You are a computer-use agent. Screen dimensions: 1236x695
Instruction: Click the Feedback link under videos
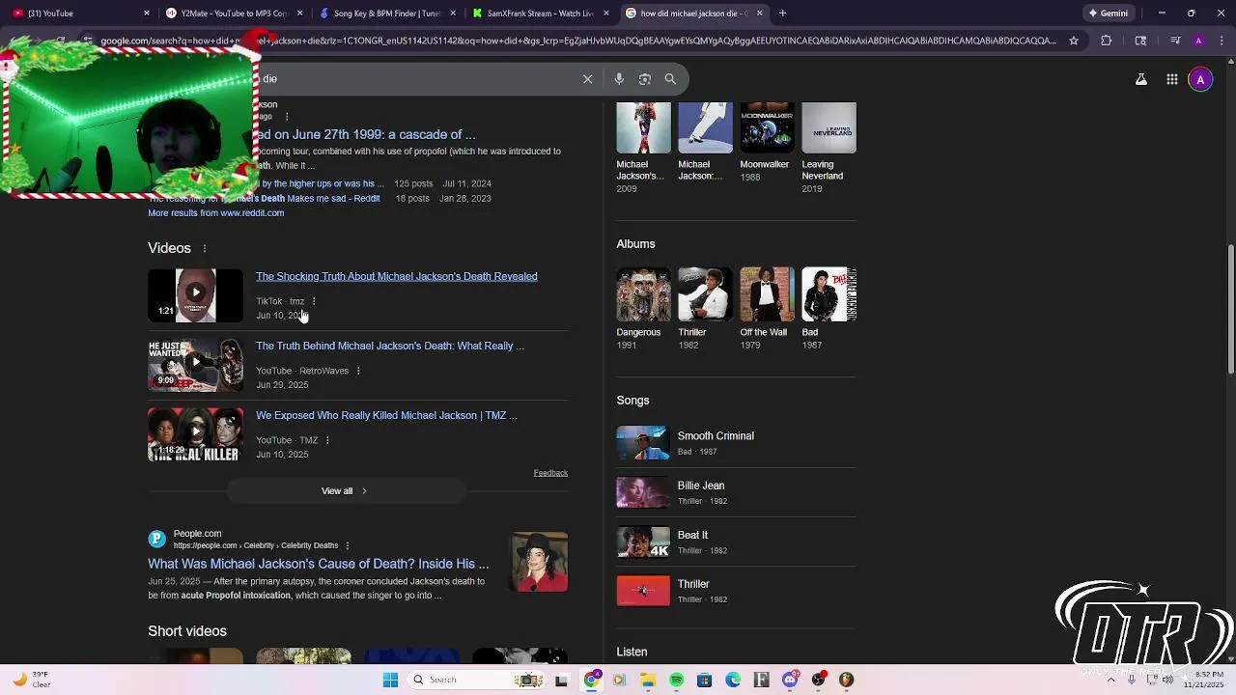(550, 473)
